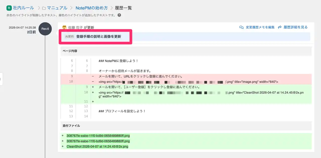This screenshot has height=158, width=321.
Task: Click the ページ内容 section header
Action: (70, 51)
